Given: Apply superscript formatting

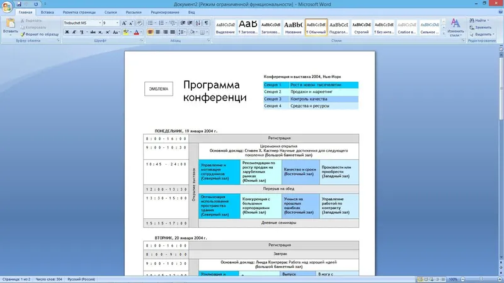Looking at the screenshot, I should click(x=108, y=32).
